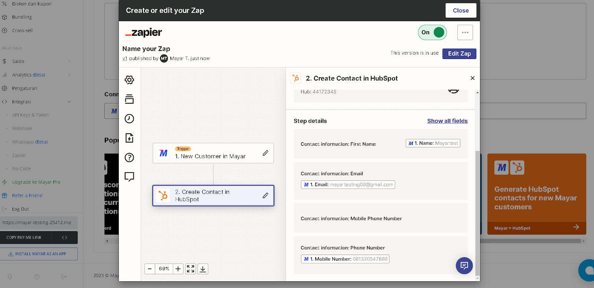594x288 pixels.
Task: Click the HubSpot icon in panel header
Action: point(296,78)
